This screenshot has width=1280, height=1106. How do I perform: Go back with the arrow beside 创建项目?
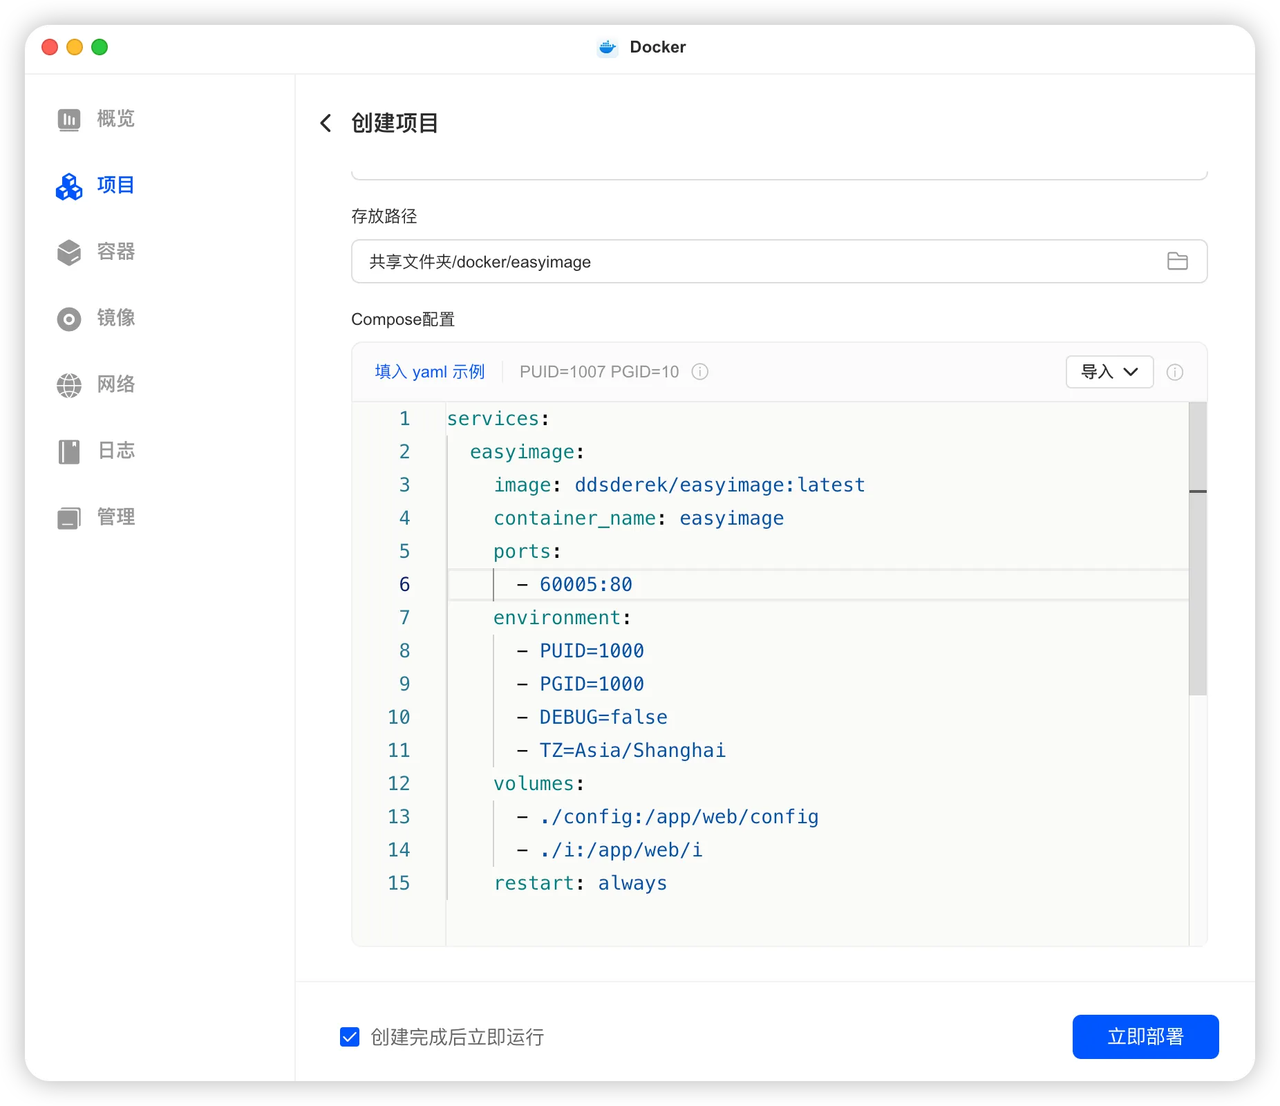pyautogui.click(x=326, y=123)
